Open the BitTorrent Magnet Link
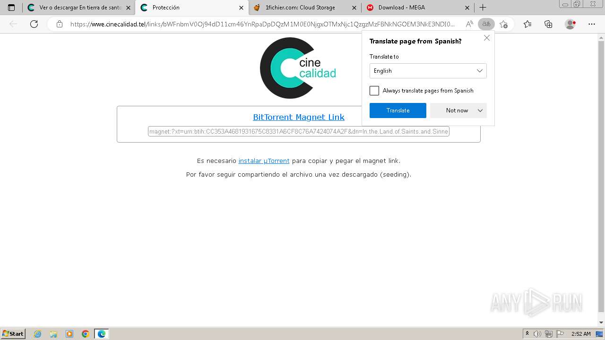Screen dimensions: 605x340 299,117
